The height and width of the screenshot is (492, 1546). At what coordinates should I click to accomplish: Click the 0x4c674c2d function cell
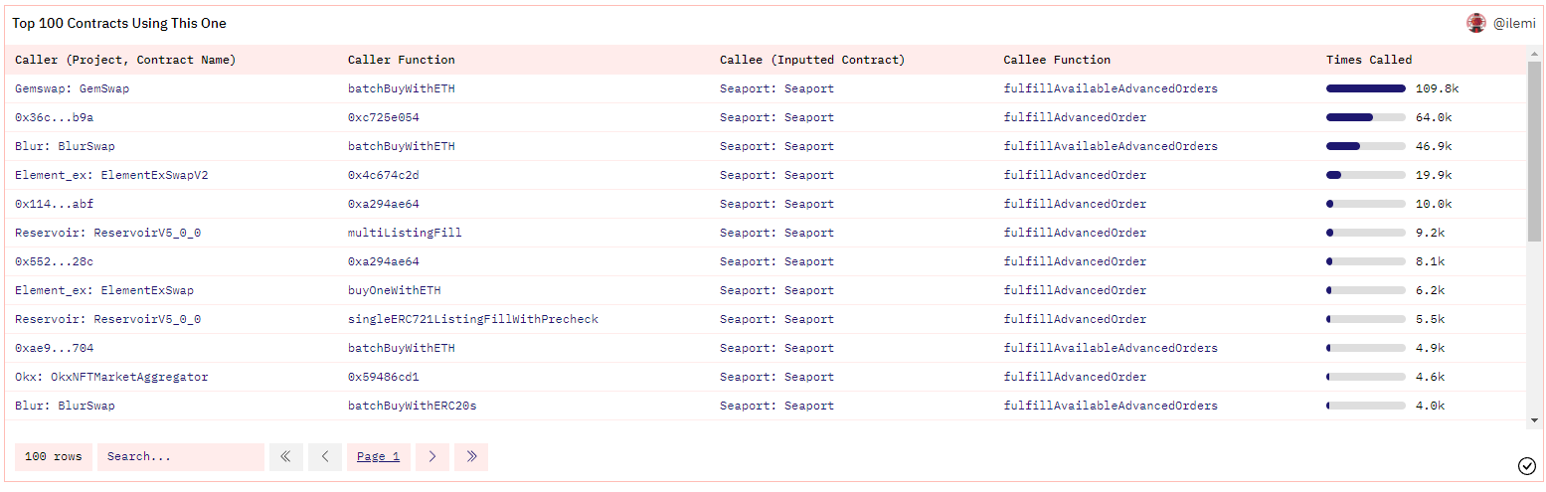click(x=384, y=175)
